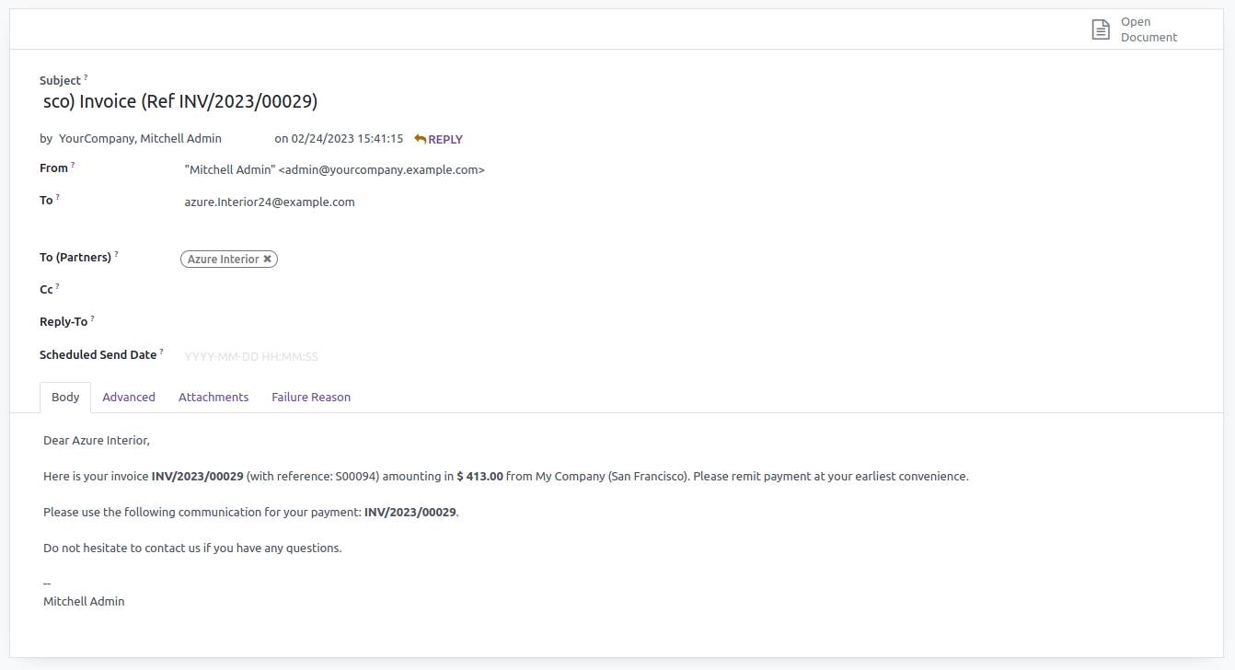Click the help mark beside Scheduled Send Date
Viewport: 1235px width, 670px height.
pyautogui.click(x=162, y=351)
